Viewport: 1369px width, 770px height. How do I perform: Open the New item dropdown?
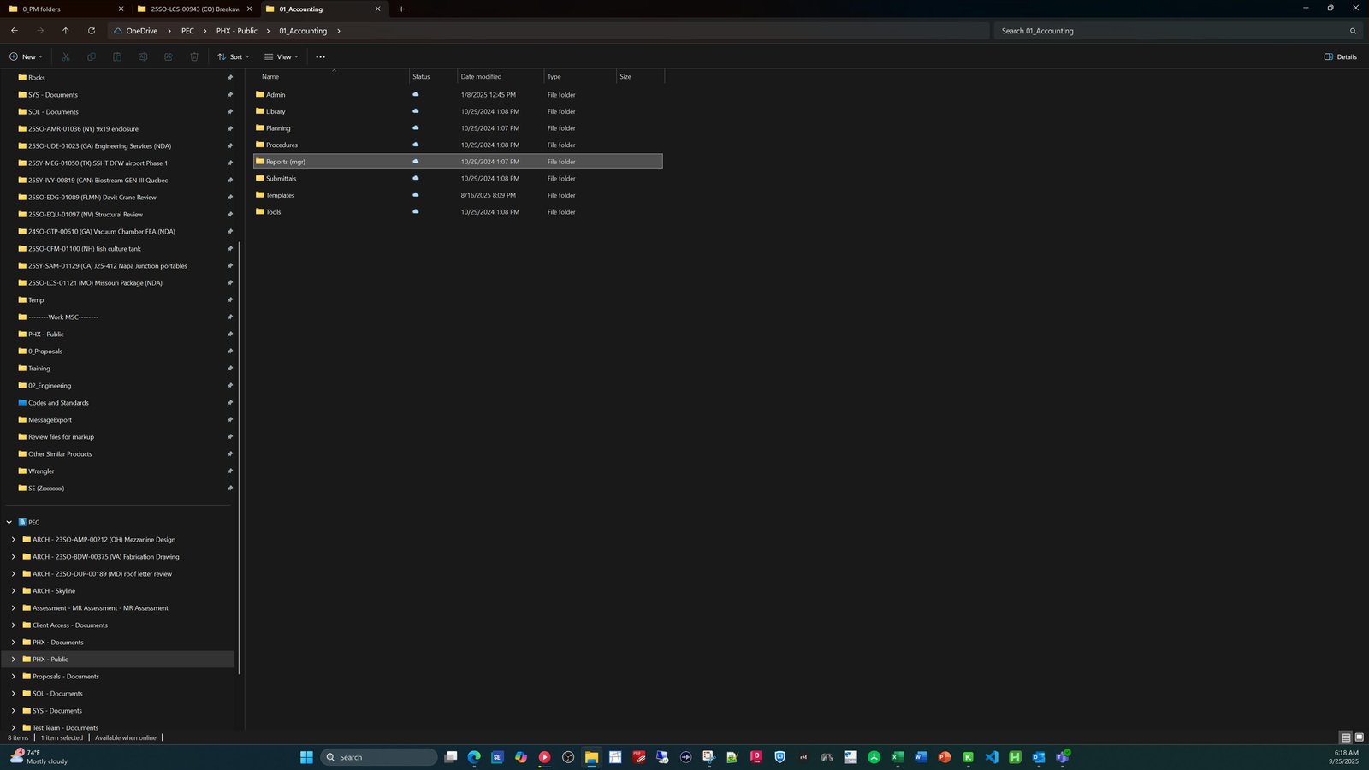click(26, 56)
